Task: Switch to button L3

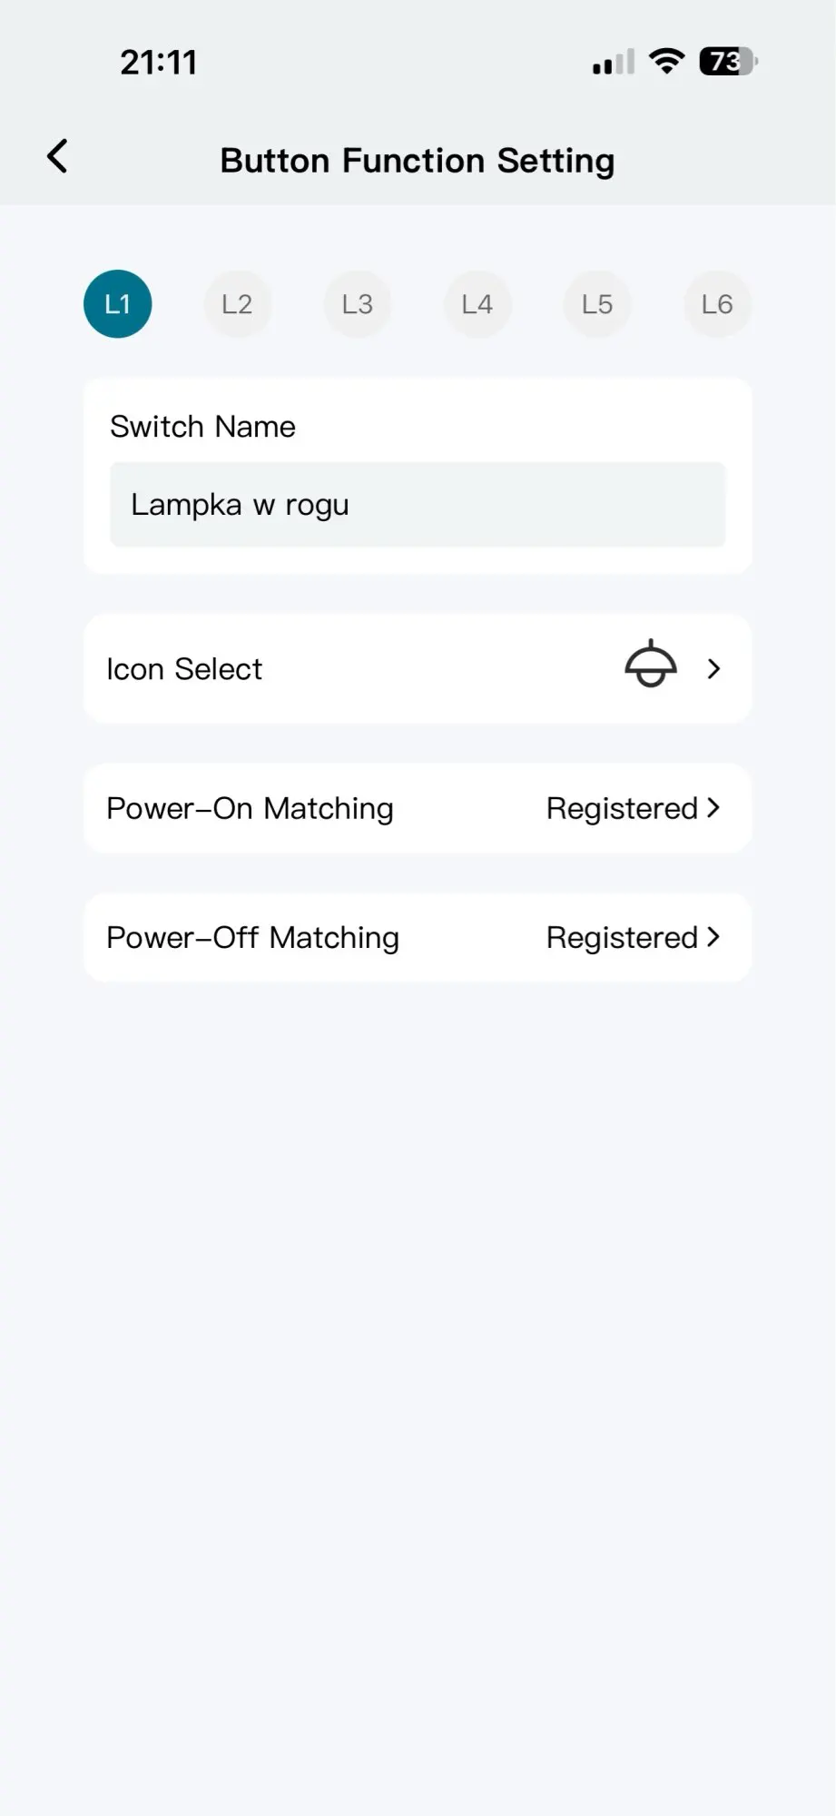Action: (358, 304)
